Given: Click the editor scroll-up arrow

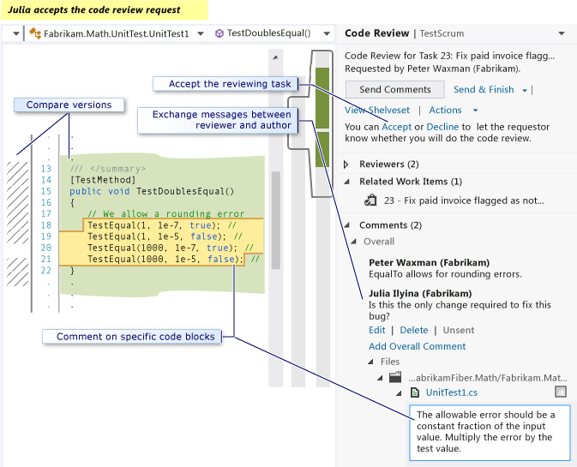Looking at the screenshot, I should click(x=275, y=57).
